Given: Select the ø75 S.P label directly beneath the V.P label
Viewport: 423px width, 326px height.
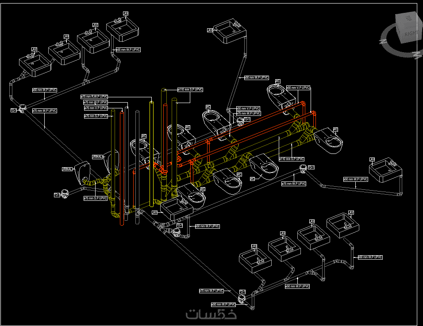Looking at the screenshot, I should tap(96, 116).
